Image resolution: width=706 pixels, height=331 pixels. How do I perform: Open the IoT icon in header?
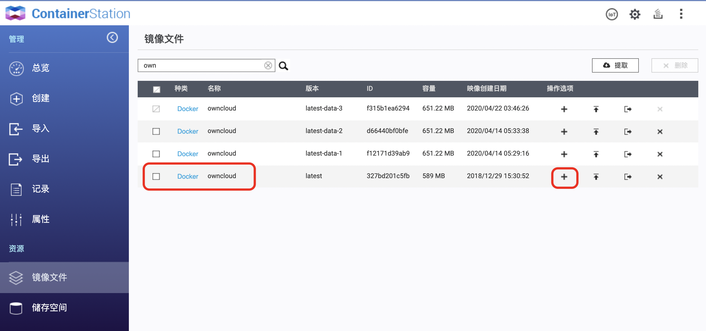point(612,14)
